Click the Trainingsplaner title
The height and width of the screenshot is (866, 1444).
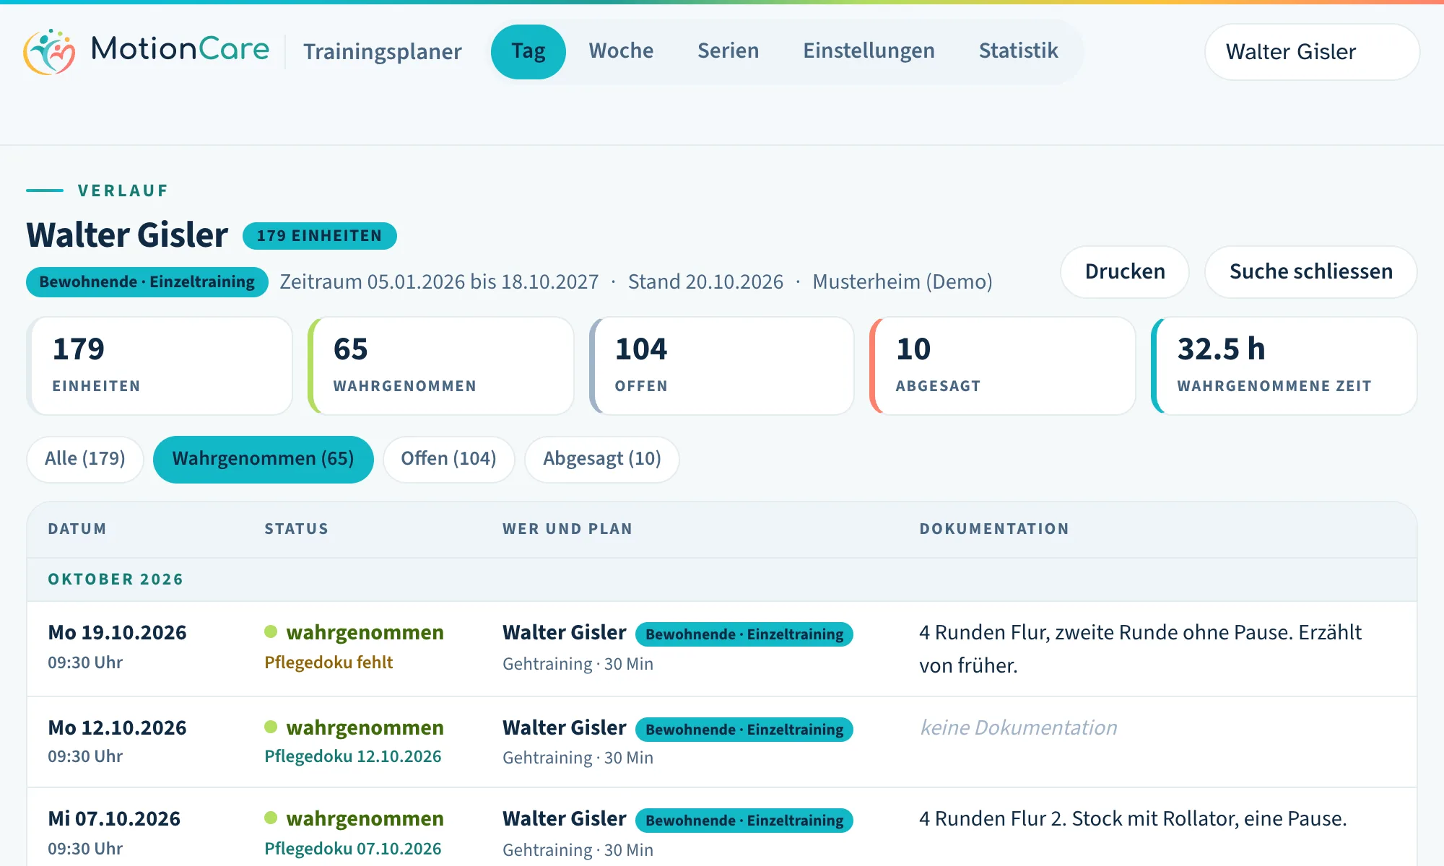[382, 52]
